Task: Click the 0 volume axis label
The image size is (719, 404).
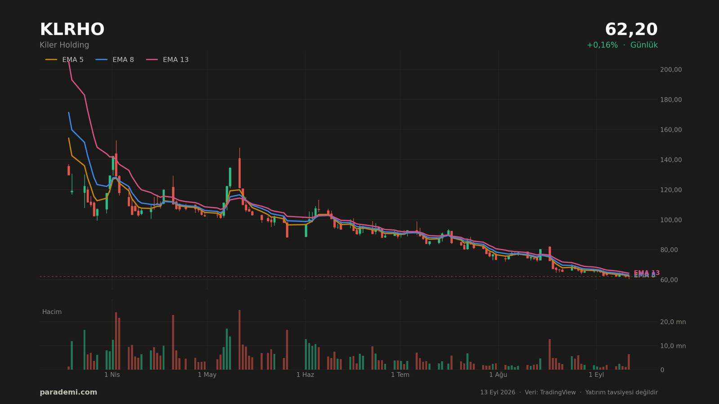Action: pos(662,370)
